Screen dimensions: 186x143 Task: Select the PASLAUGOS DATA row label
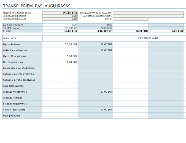[22, 25]
